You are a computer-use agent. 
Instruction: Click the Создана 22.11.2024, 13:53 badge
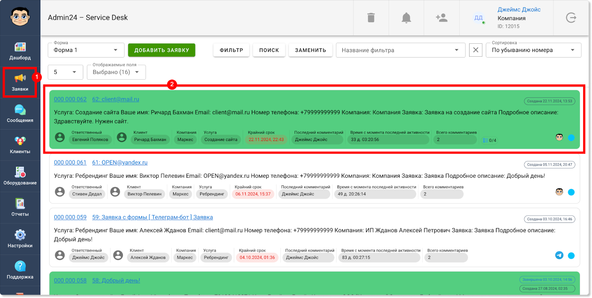(549, 101)
